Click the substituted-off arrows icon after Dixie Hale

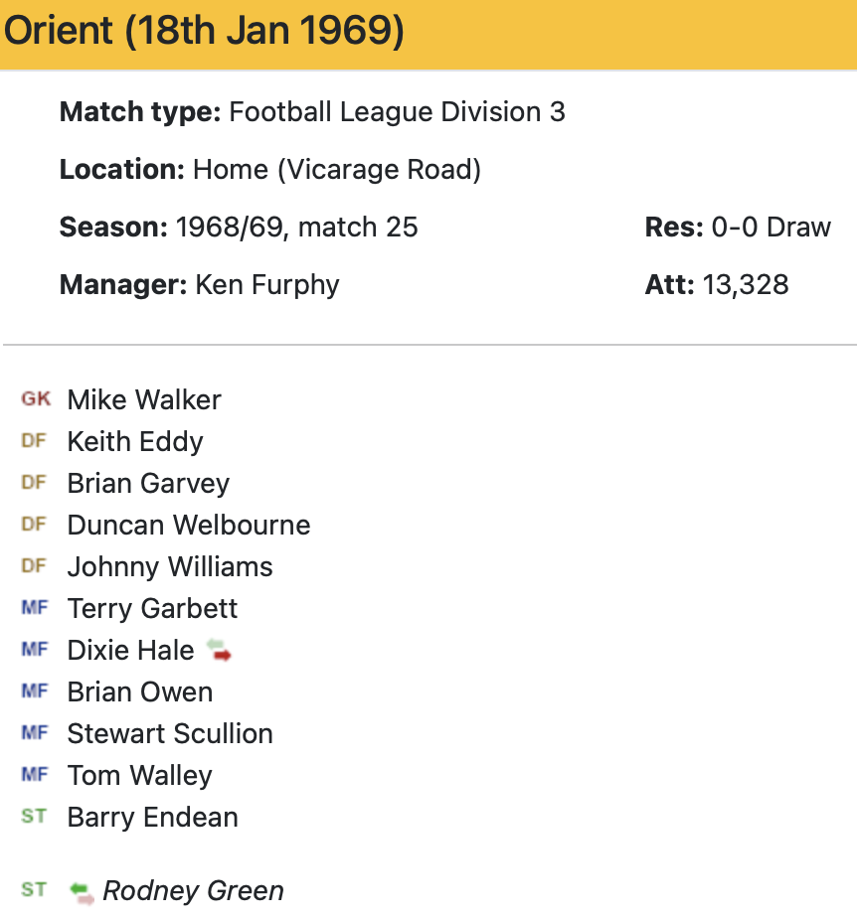pyautogui.click(x=219, y=651)
